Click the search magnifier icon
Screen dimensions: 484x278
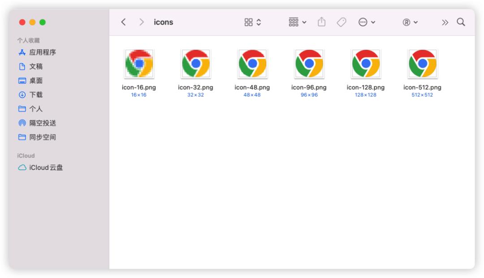461,22
